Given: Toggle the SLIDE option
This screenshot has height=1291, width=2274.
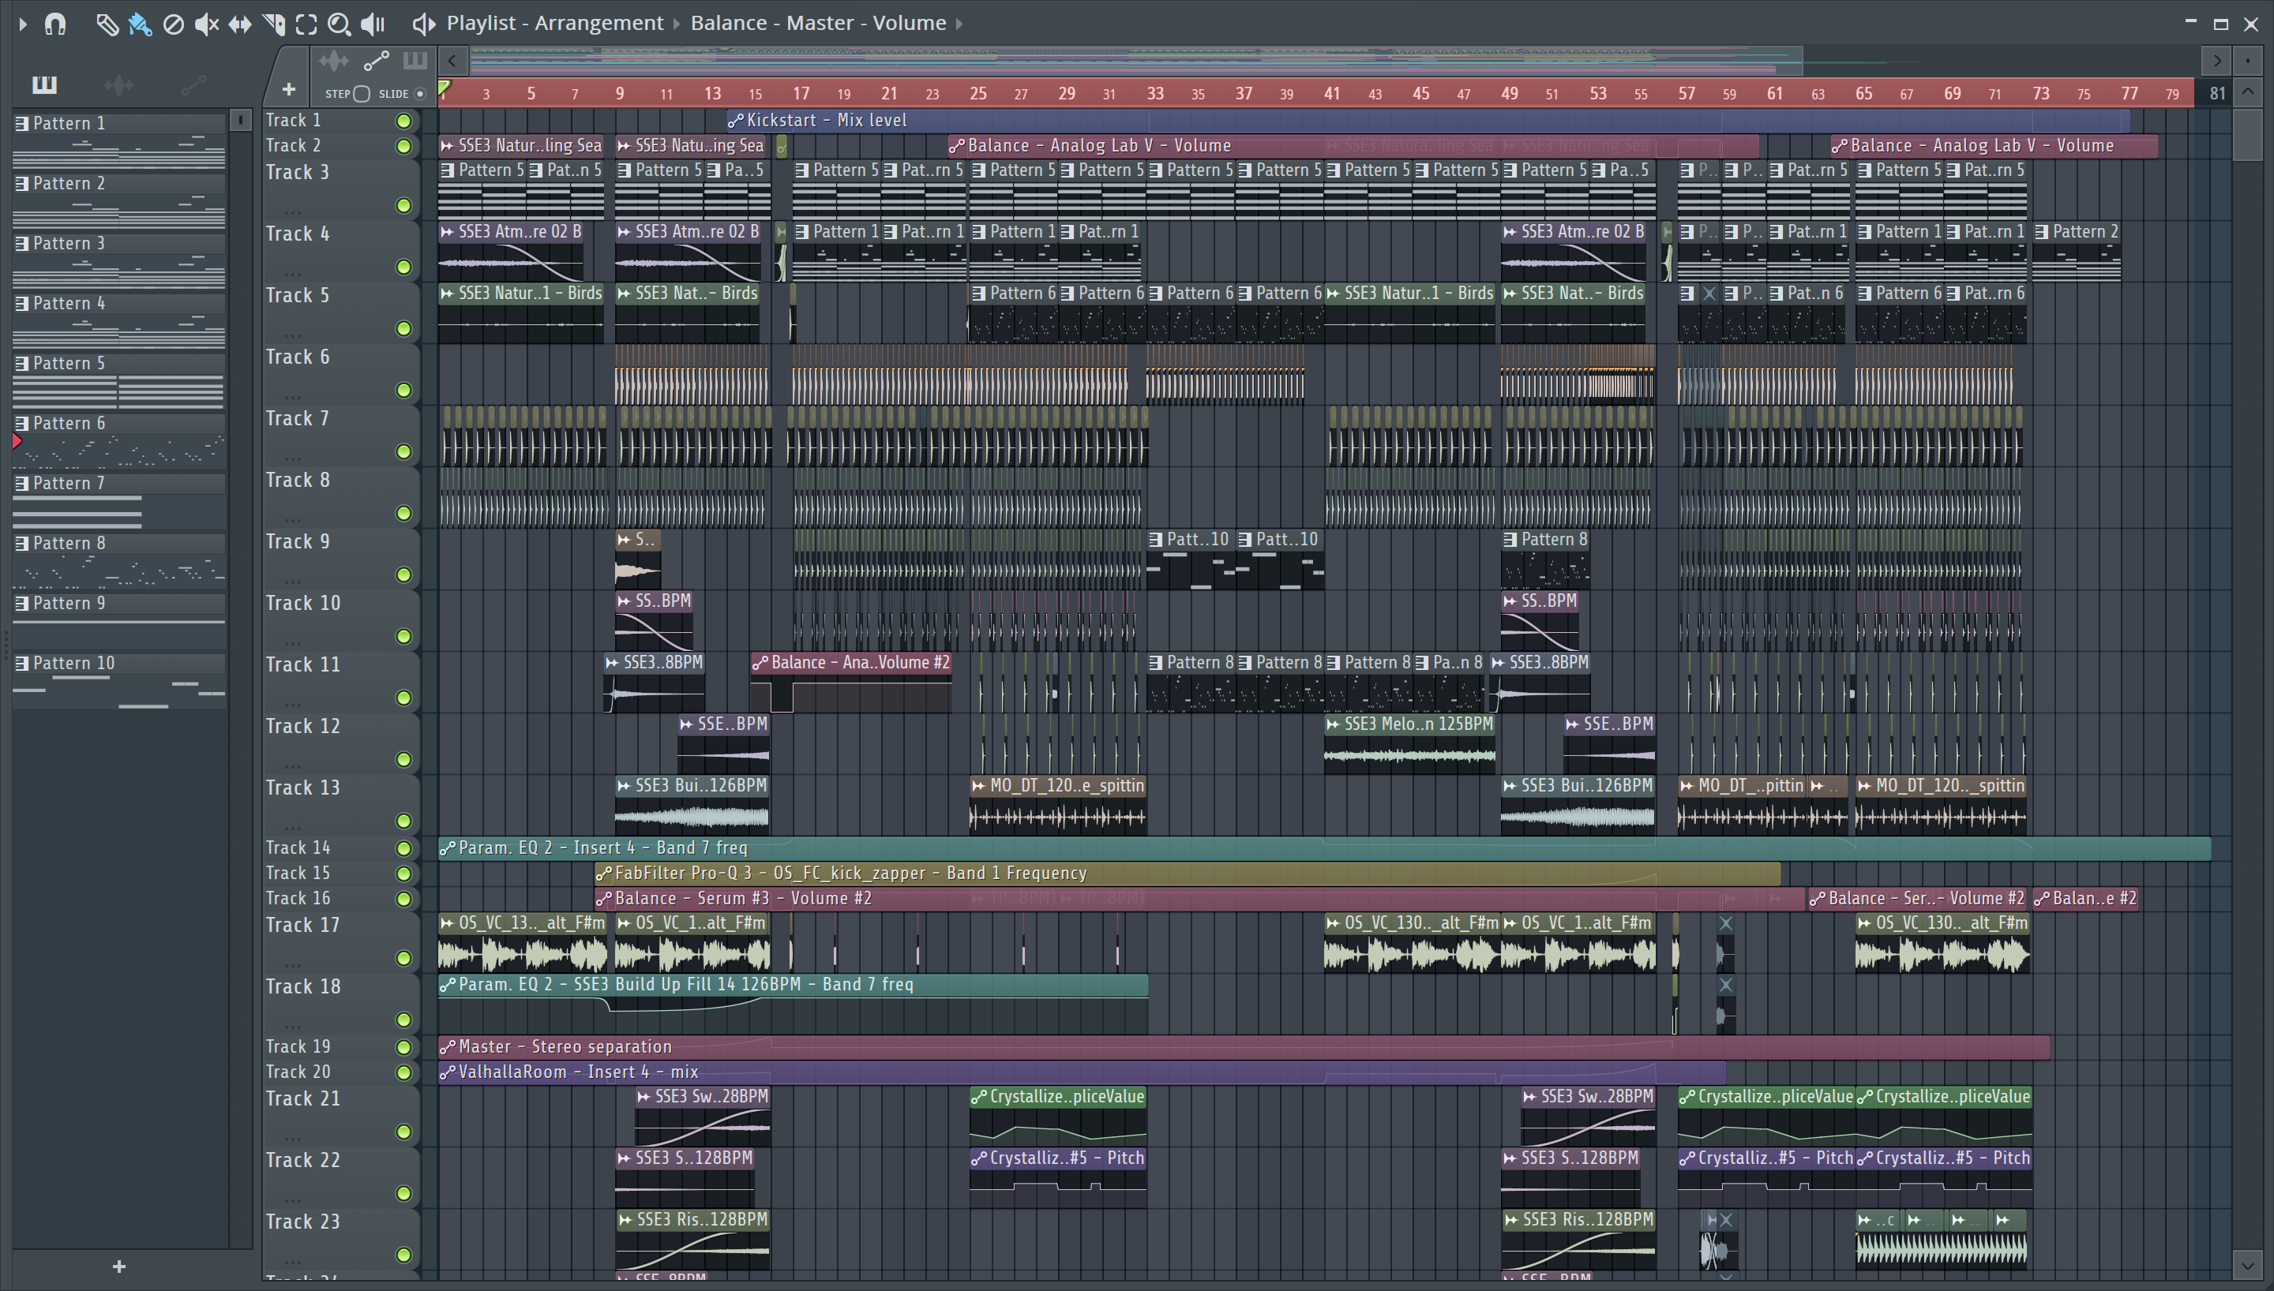Looking at the screenshot, I should (x=420, y=93).
